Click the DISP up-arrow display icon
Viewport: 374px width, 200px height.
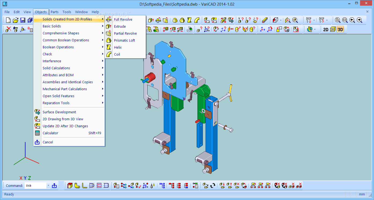coord(309,20)
